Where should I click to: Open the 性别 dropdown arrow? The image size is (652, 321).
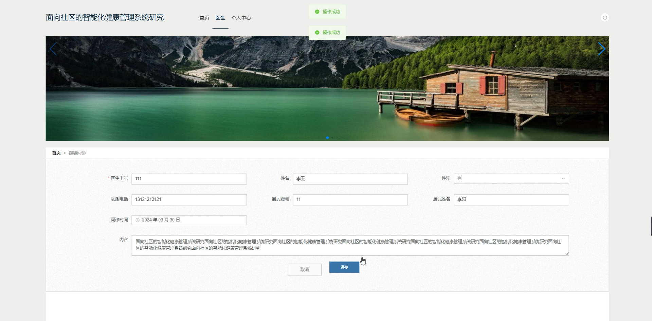[x=563, y=179]
